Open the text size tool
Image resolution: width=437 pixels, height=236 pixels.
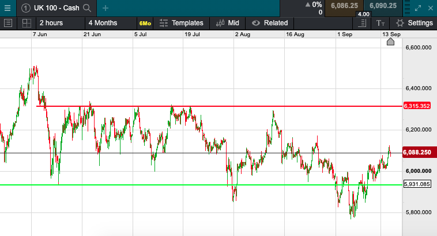(x=380, y=23)
